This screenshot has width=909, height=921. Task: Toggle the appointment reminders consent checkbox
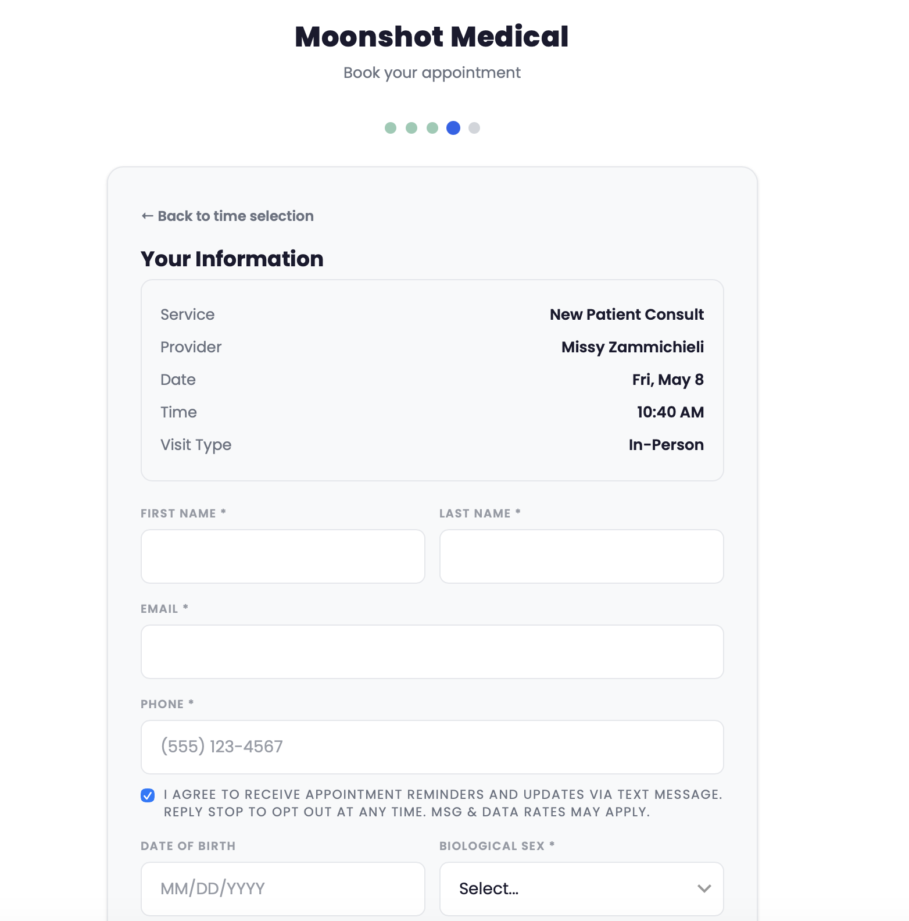pos(147,795)
